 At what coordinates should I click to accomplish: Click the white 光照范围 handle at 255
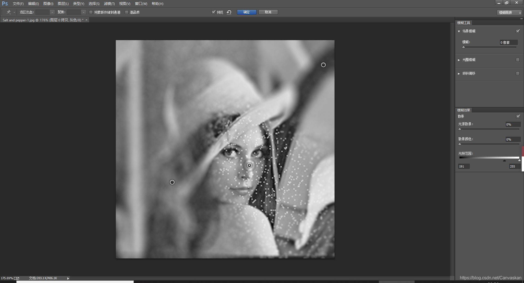(x=519, y=161)
